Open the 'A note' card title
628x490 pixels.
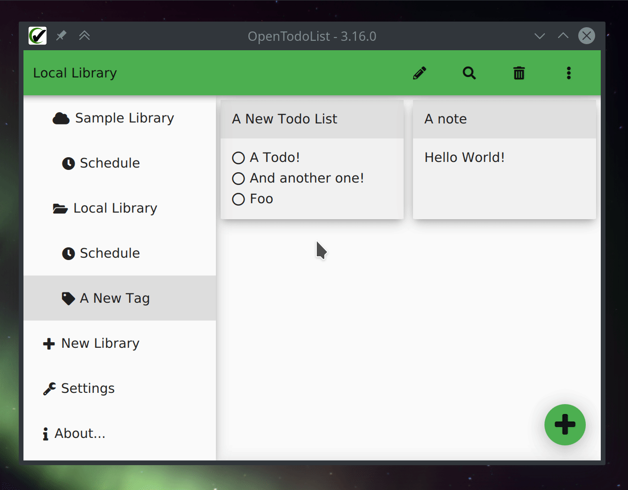pos(445,119)
